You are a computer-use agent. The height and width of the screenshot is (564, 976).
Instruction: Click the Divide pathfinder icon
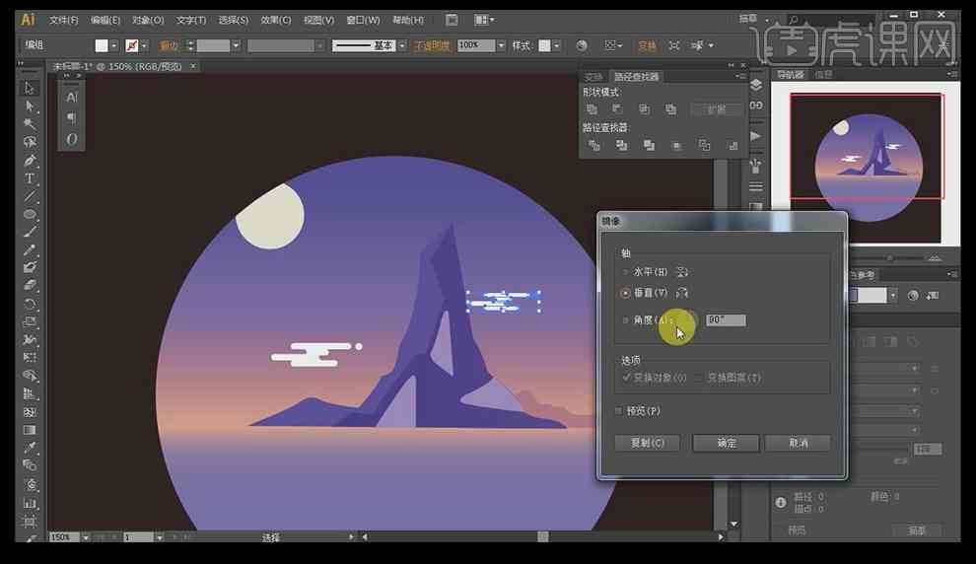[x=593, y=145]
